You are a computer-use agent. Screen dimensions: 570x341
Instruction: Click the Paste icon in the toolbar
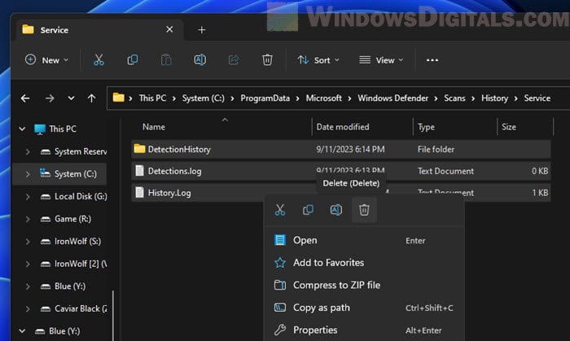(166, 60)
